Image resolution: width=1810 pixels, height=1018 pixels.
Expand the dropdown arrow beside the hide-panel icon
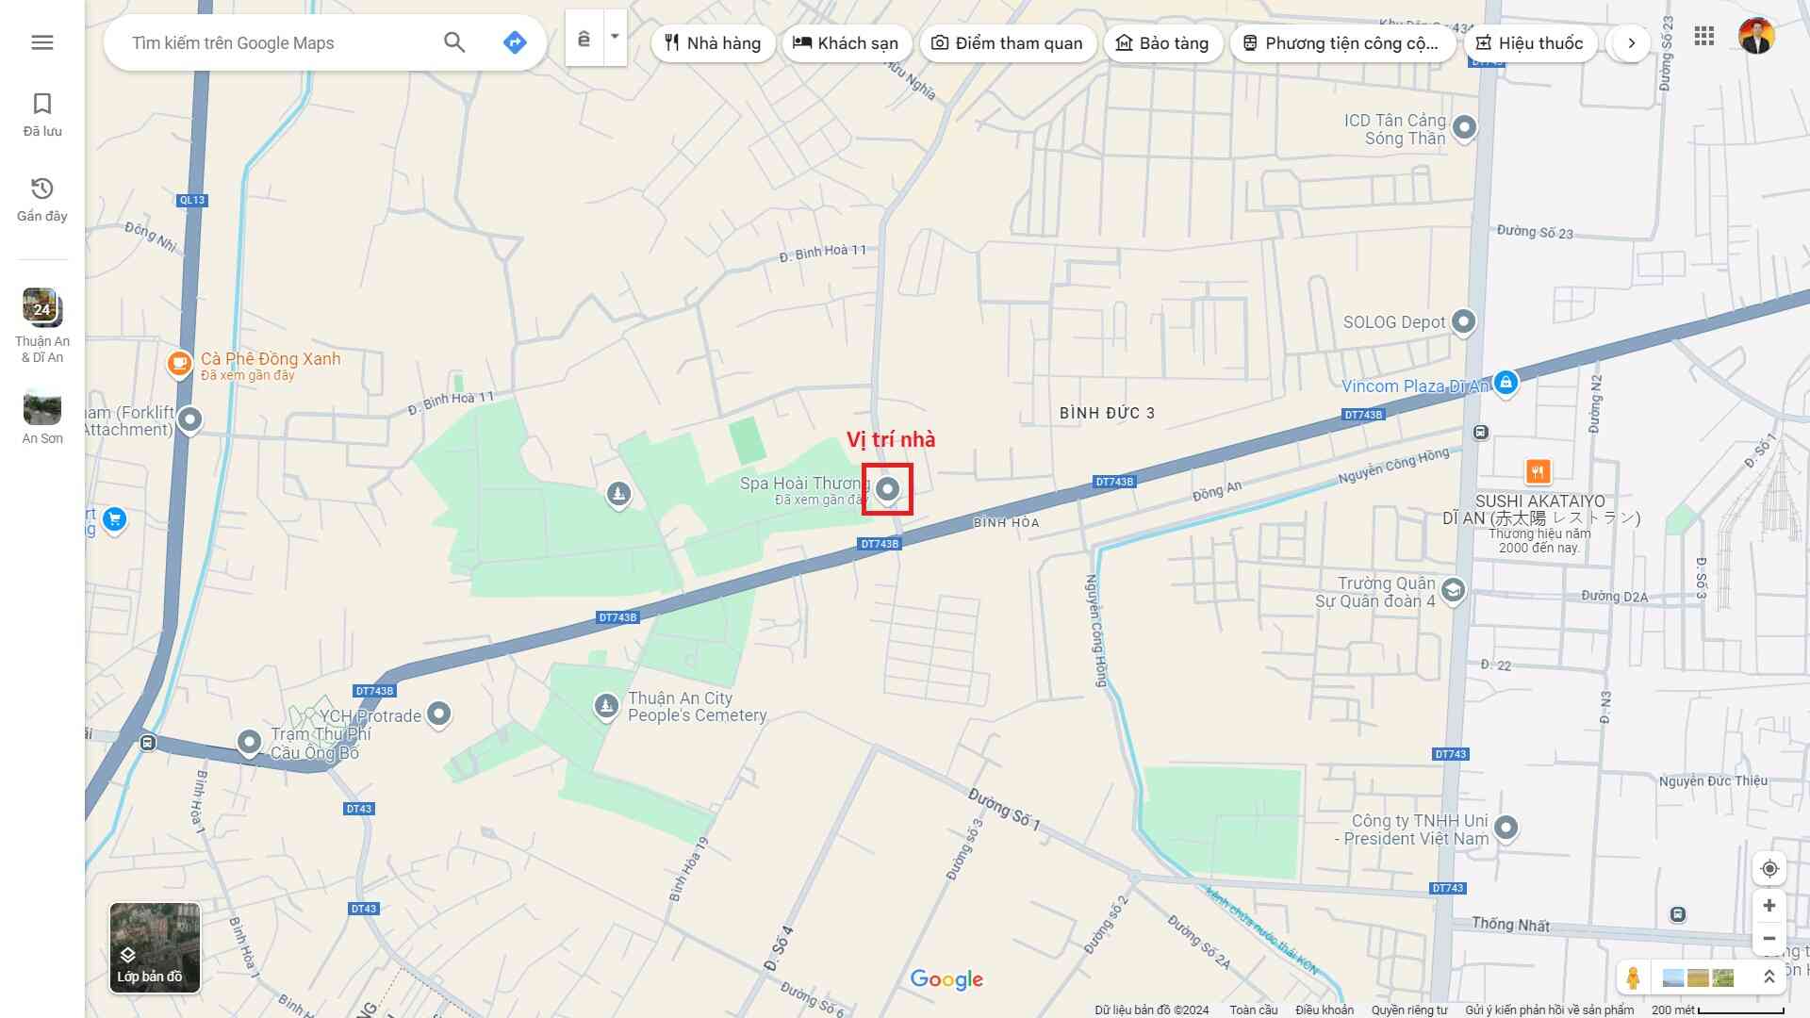click(x=615, y=38)
